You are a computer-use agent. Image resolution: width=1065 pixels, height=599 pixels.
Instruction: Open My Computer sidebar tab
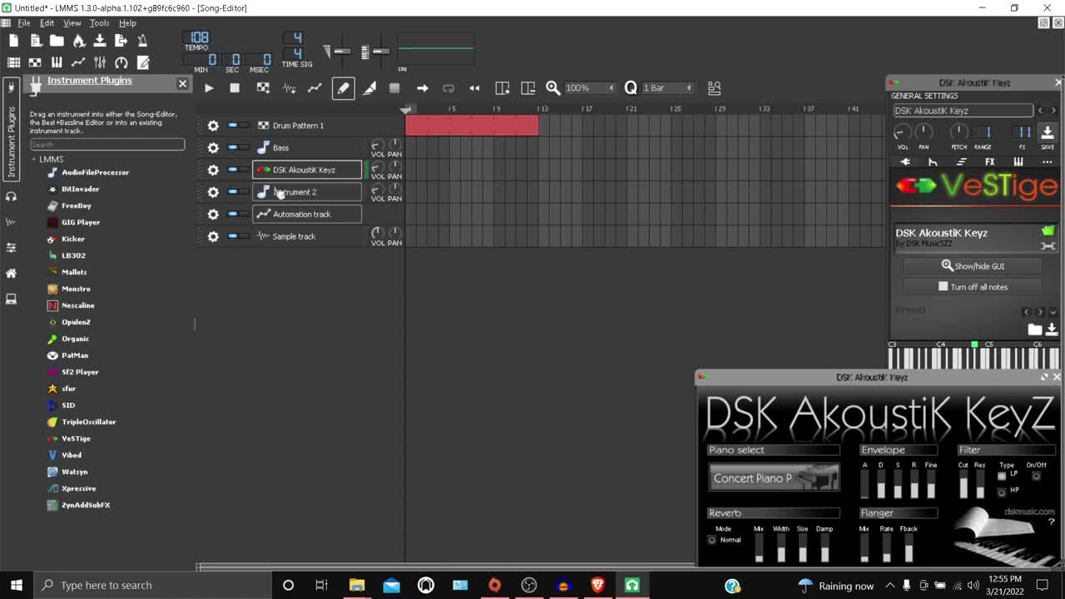[x=11, y=299]
